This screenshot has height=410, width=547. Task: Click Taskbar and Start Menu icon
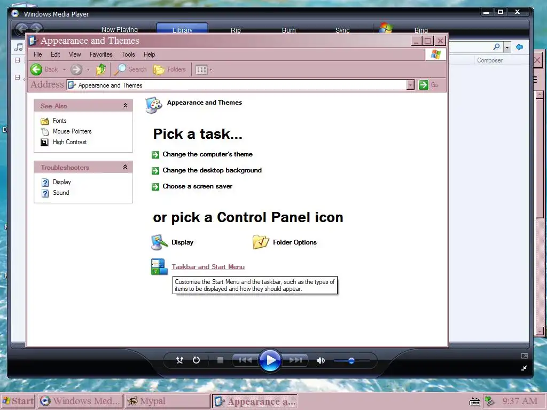tap(159, 267)
